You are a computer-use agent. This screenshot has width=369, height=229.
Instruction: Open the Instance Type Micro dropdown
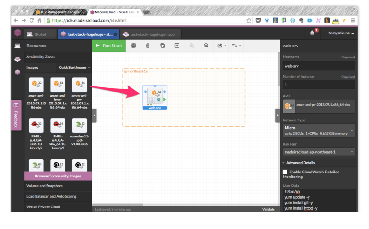coord(319,131)
